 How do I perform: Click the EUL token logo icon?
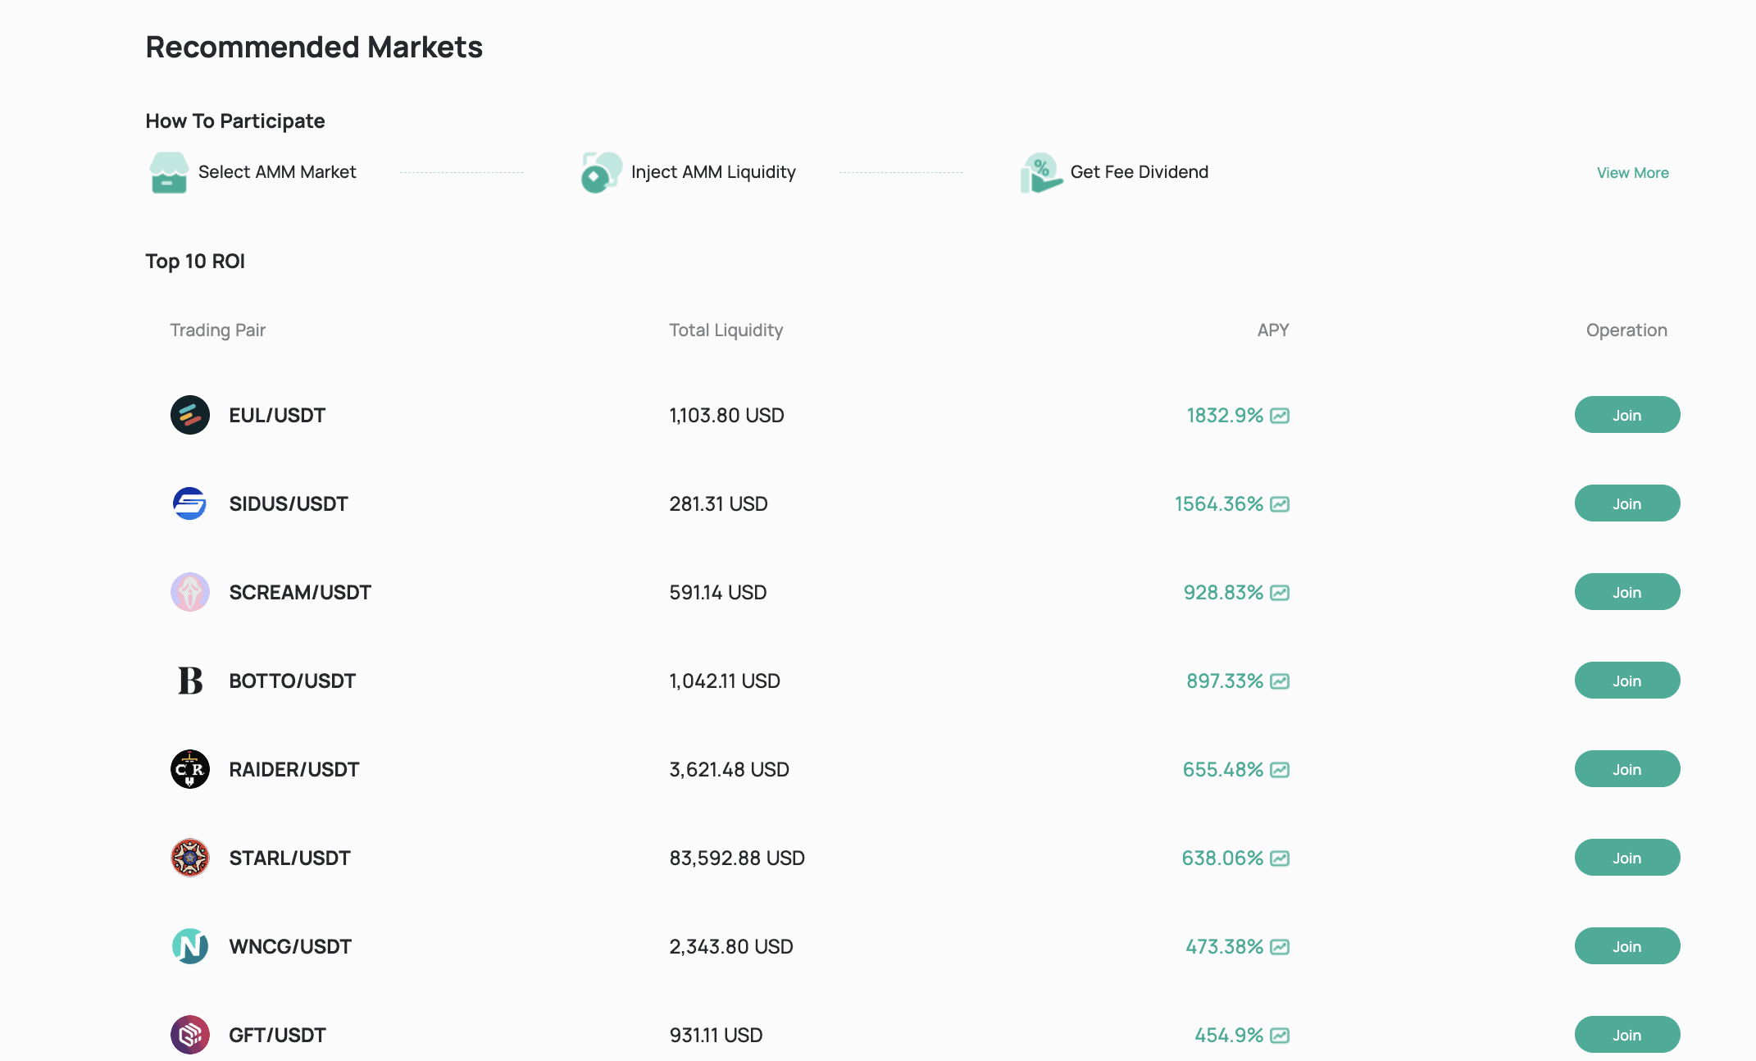(190, 415)
